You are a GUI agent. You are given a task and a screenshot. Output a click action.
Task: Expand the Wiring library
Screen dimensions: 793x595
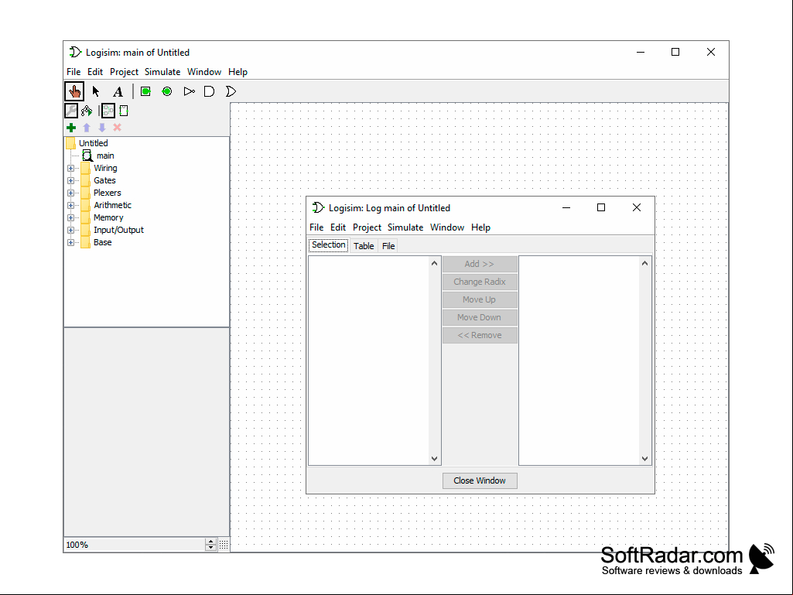point(71,168)
